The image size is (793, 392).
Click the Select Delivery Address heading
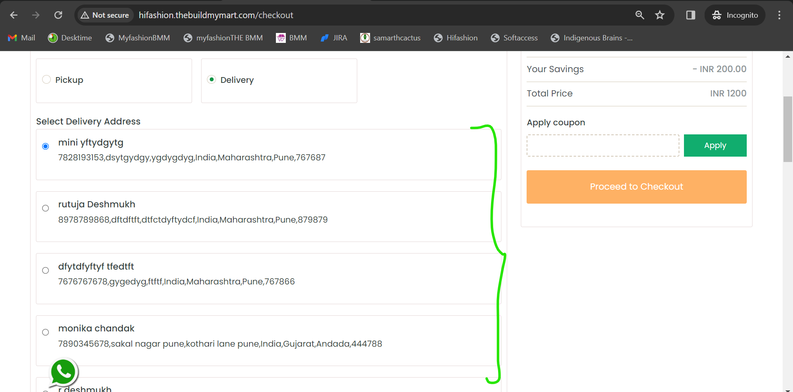(x=88, y=122)
